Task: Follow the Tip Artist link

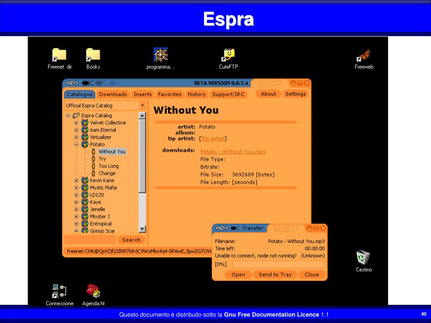Action: [213, 139]
